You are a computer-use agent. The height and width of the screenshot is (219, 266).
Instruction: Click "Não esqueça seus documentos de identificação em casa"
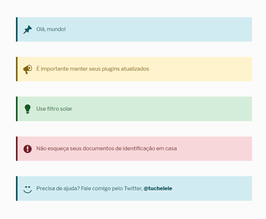[x=107, y=148]
